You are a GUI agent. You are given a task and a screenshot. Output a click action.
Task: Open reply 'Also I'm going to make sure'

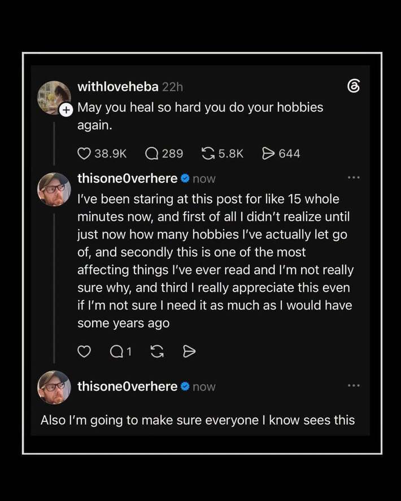coord(198,420)
